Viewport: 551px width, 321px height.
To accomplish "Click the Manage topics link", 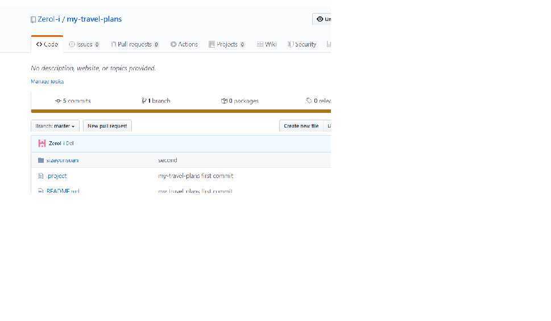I will [x=47, y=81].
